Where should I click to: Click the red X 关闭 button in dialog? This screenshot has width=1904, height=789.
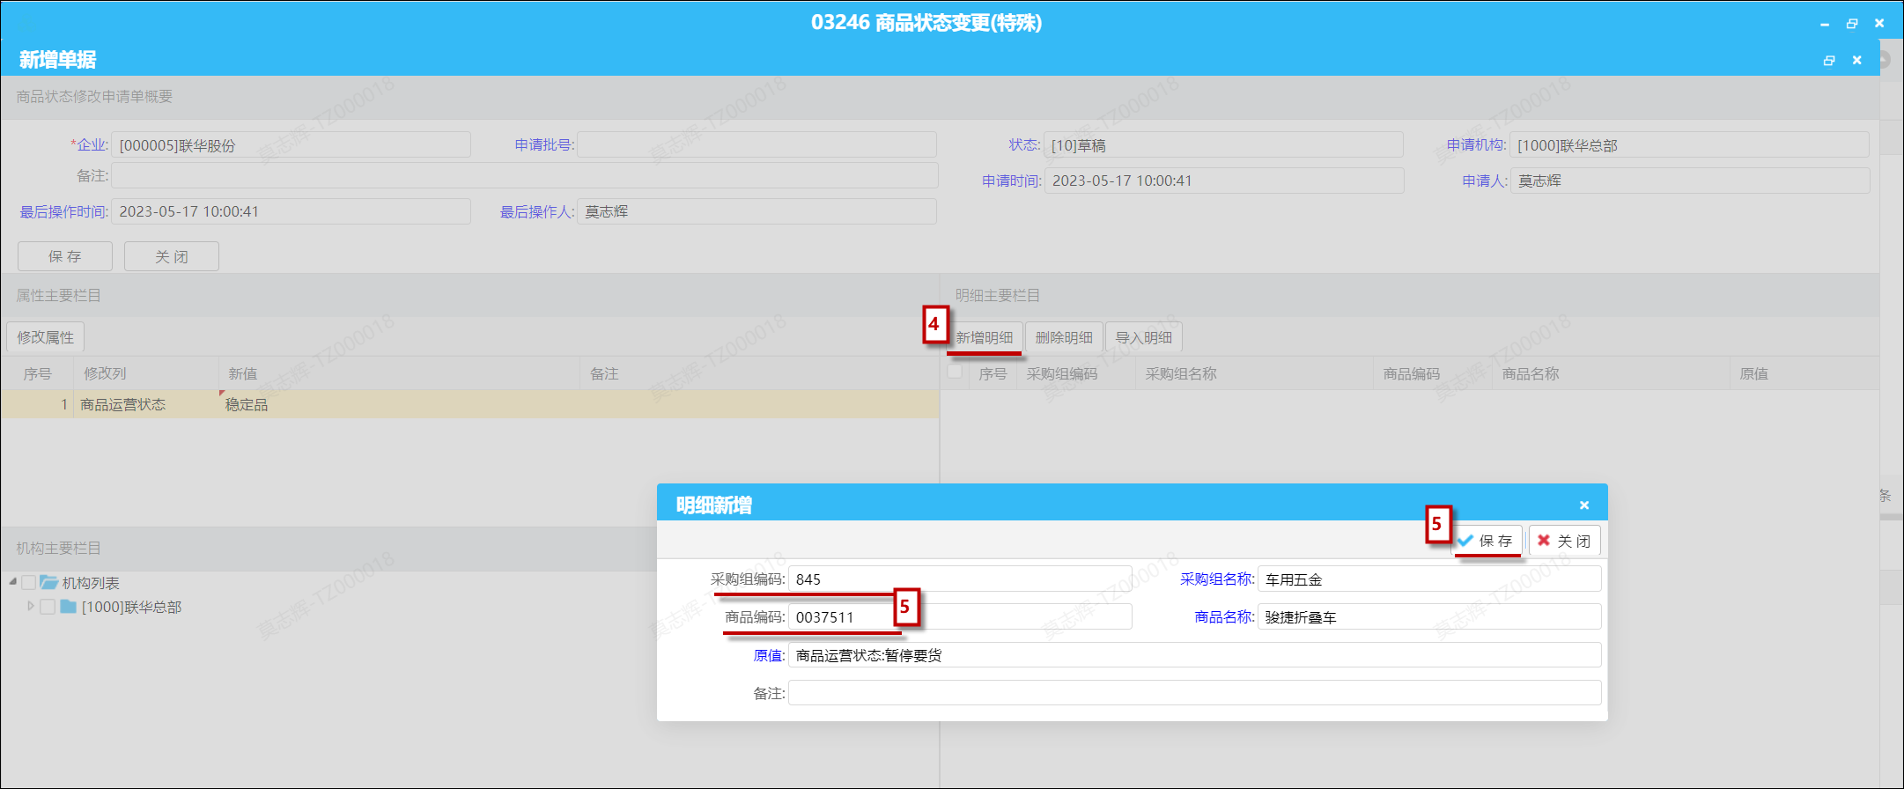(x=1564, y=541)
